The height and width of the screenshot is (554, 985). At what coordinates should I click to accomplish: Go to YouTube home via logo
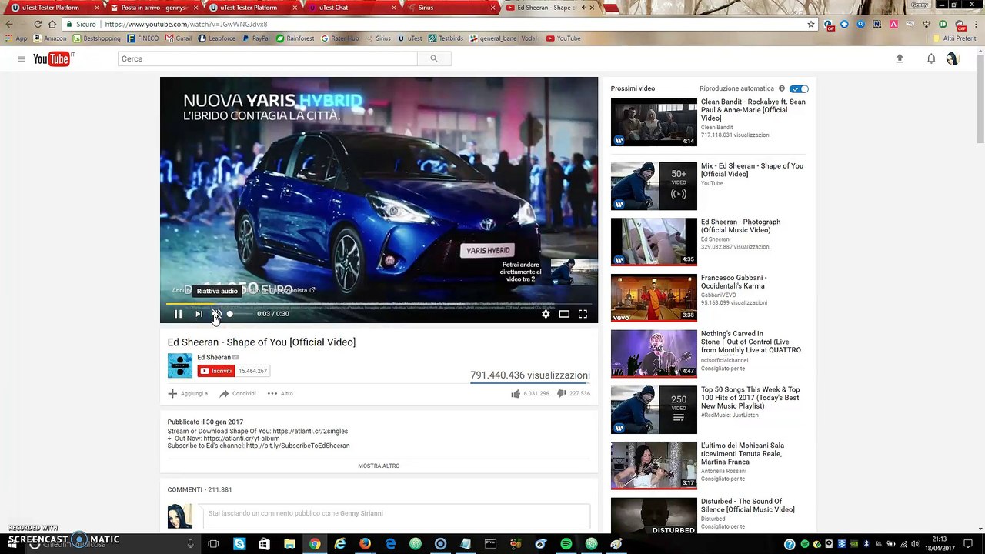(x=52, y=58)
